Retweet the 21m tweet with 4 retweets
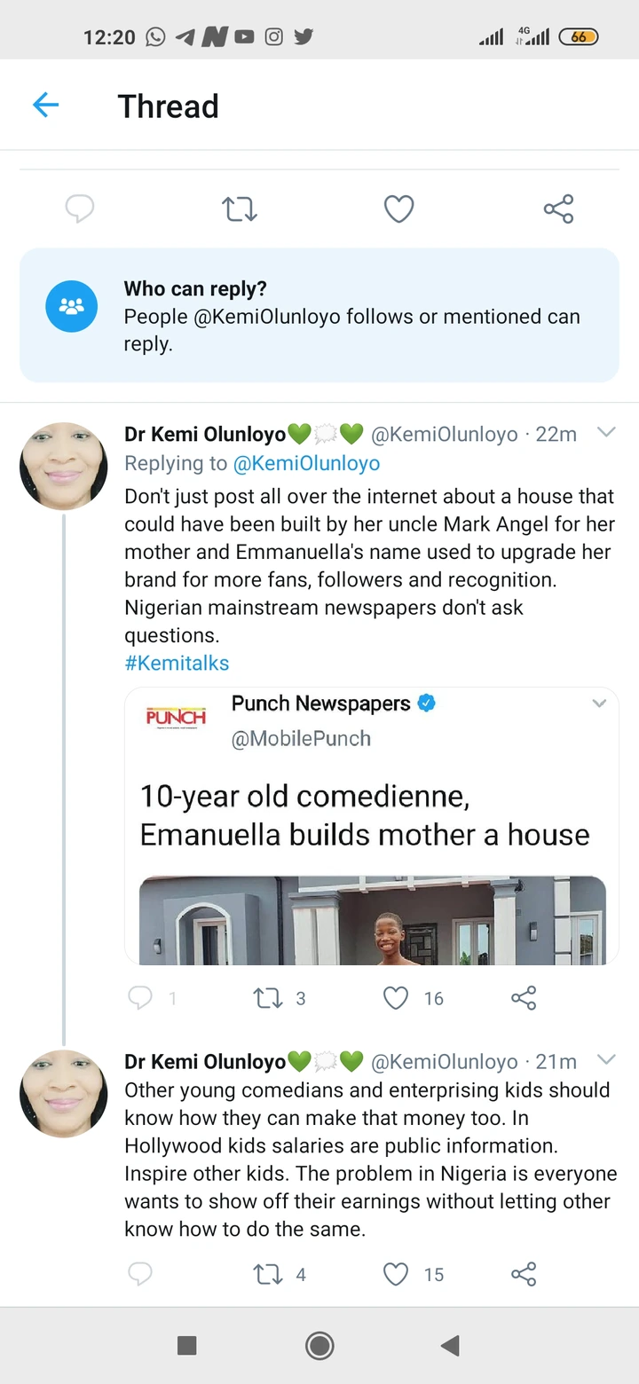This screenshot has width=639, height=1384. 268,1274
